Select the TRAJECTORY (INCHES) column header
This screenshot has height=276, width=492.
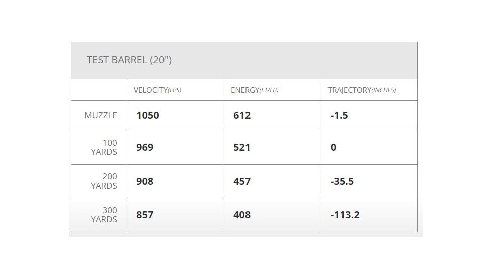pyautogui.click(x=362, y=90)
